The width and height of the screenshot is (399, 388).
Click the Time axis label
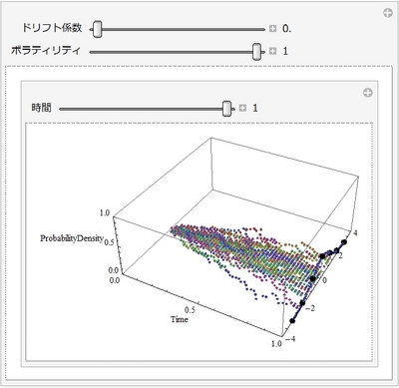point(180,319)
